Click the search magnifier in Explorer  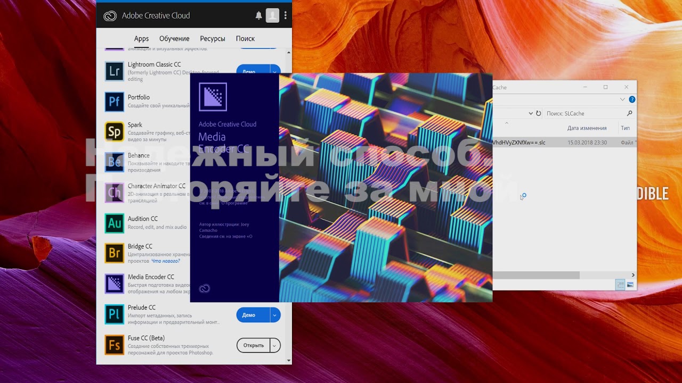click(629, 113)
